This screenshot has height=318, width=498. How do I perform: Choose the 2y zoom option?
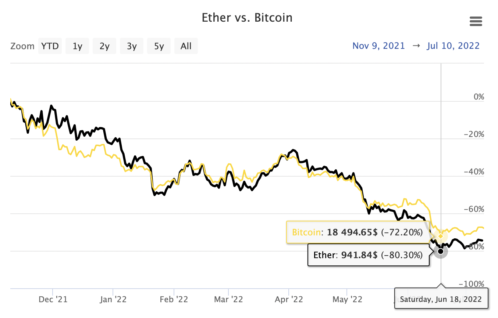pos(104,46)
